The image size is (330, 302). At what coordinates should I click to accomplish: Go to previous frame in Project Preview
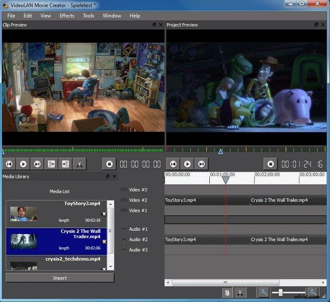point(173,164)
